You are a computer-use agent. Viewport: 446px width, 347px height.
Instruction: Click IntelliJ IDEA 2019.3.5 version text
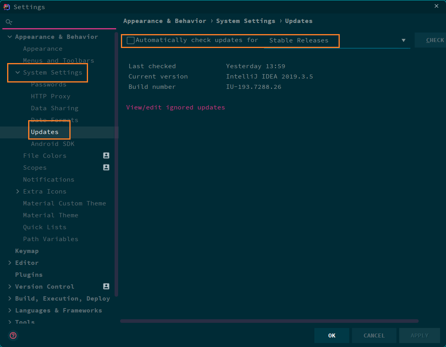(x=269, y=77)
